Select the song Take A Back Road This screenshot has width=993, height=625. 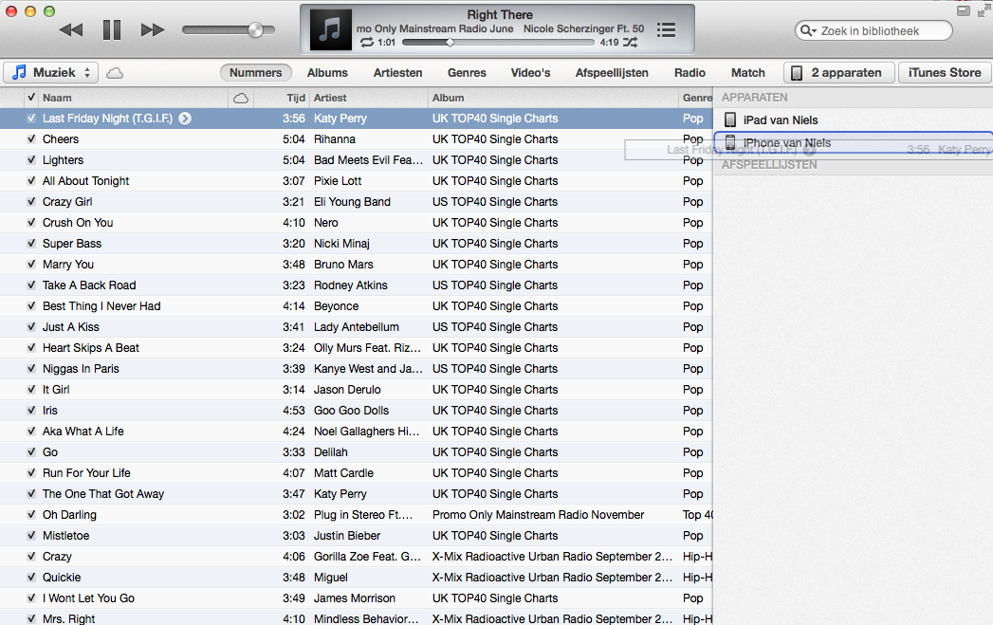click(89, 285)
